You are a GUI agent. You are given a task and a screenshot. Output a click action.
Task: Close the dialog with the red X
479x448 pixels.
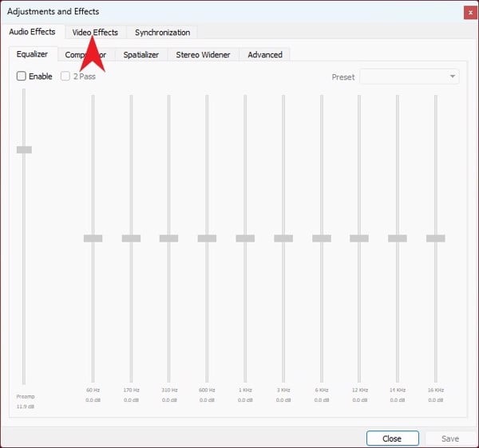point(470,13)
